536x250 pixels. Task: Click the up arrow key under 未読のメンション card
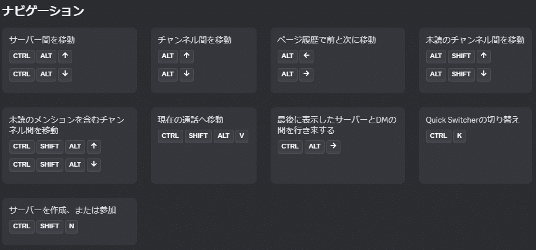point(94,147)
